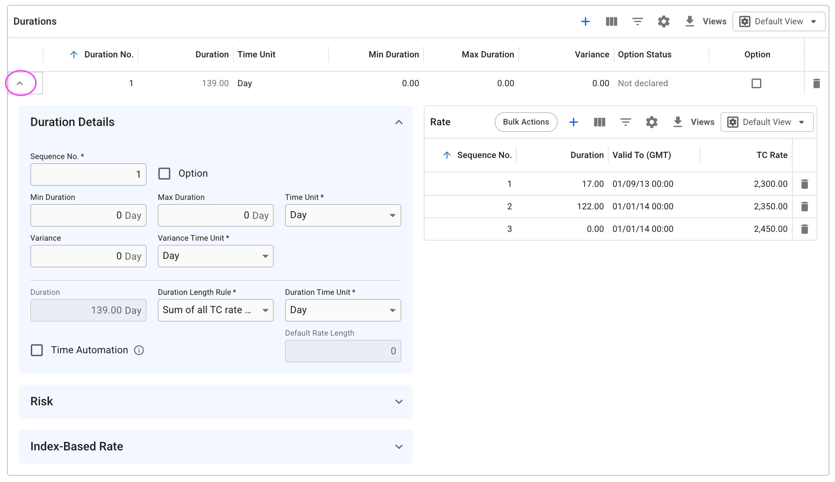Screen dimensions: 835x482
Task: Open Rate filter icon
Action: 626,122
